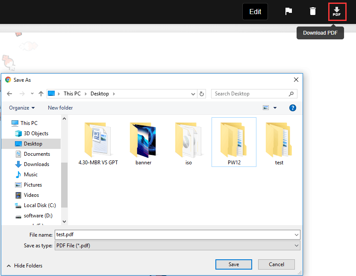Open the PW12 folder
The image size is (356, 276).
[234, 141]
